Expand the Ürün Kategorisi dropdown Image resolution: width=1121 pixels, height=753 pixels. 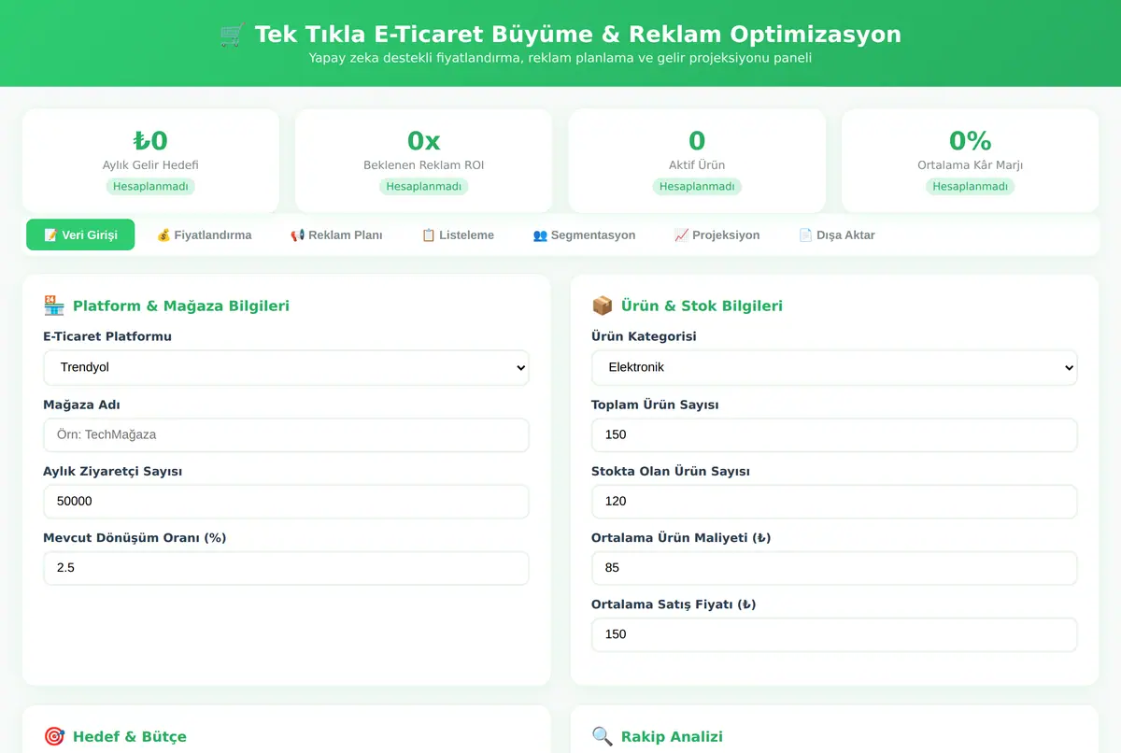pos(834,367)
